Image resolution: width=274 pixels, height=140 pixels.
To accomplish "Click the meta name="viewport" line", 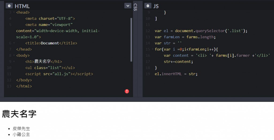I will [49, 25].
